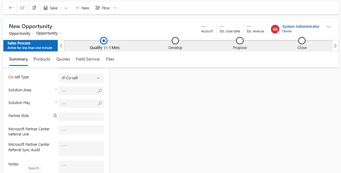Image resolution: width=341 pixels, height=173 pixels.
Task: Open the Co-sell Type dropdown
Action: point(81,78)
